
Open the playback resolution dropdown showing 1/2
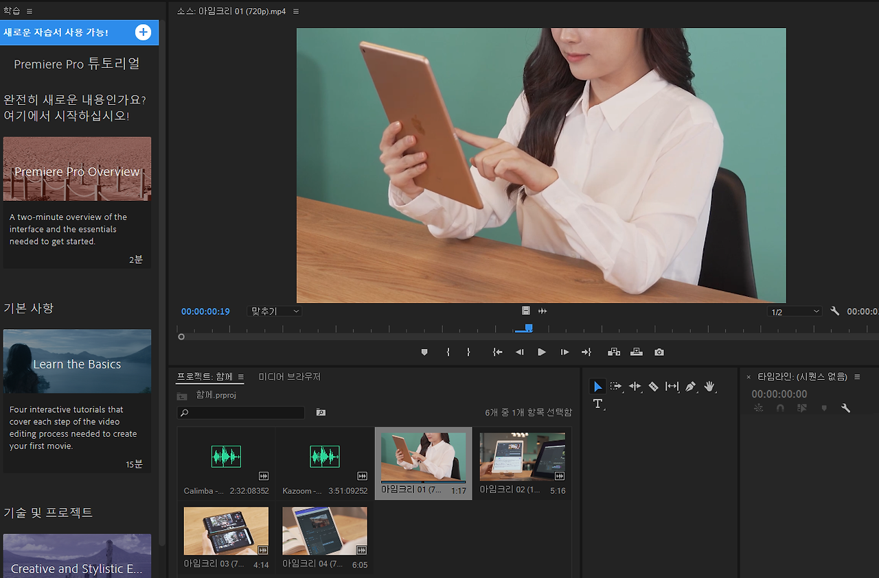[x=795, y=312]
